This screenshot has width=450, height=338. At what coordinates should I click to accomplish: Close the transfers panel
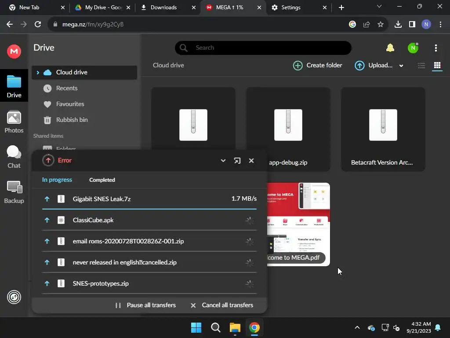click(251, 161)
